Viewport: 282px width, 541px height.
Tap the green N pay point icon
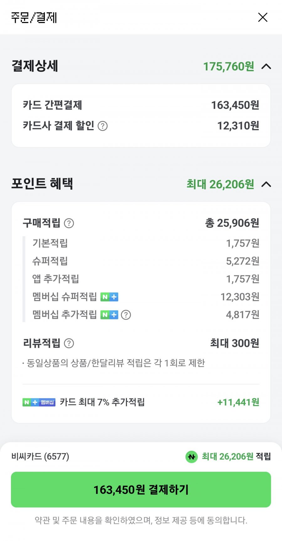pyautogui.click(x=191, y=457)
